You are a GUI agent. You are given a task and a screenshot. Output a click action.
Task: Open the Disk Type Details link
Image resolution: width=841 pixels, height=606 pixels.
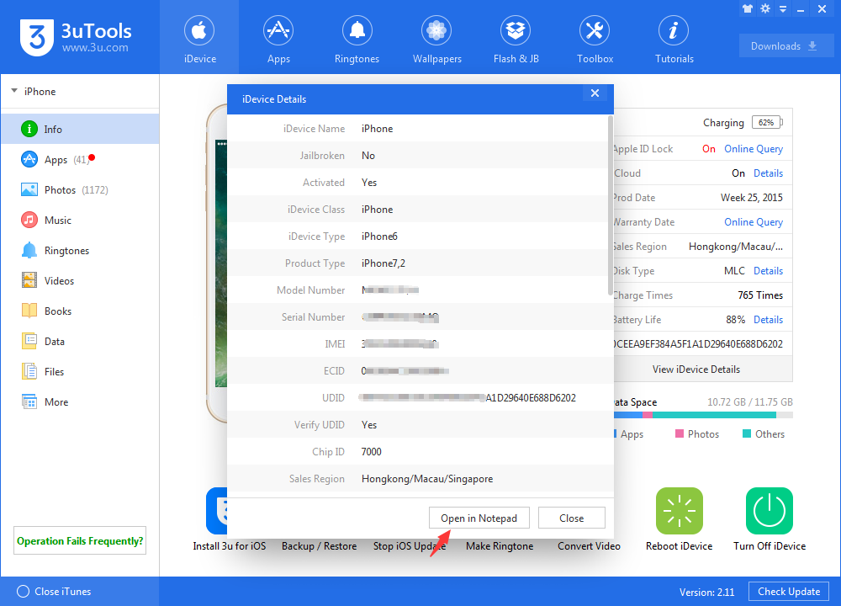pyautogui.click(x=768, y=271)
